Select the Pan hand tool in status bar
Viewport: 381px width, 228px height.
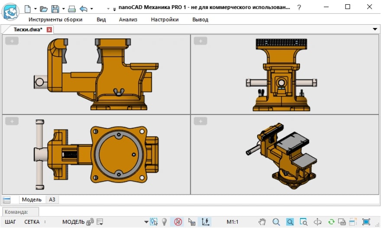[262, 222]
